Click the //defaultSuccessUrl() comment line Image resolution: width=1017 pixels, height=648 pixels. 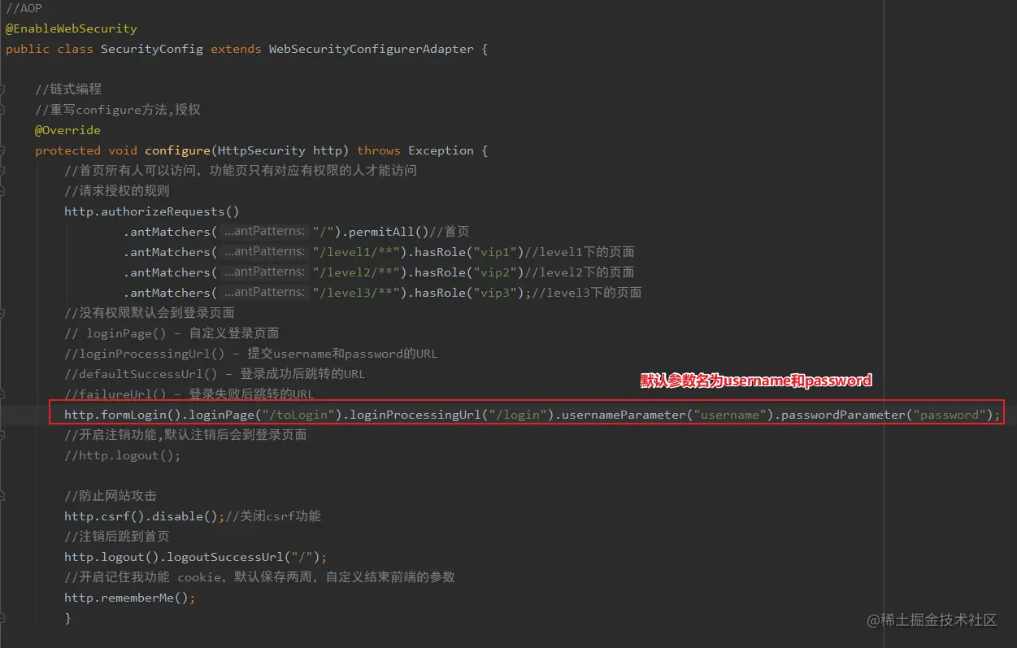[x=215, y=374]
